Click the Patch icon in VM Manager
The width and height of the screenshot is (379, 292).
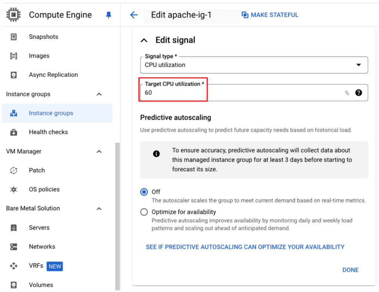[x=14, y=170]
